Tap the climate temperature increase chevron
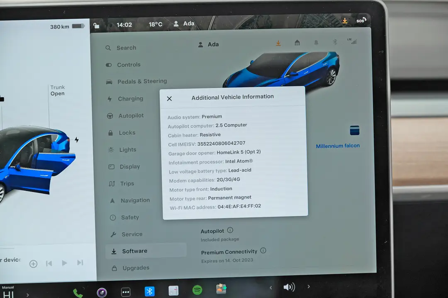The width and height of the screenshot is (448, 298). click(27, 295)
